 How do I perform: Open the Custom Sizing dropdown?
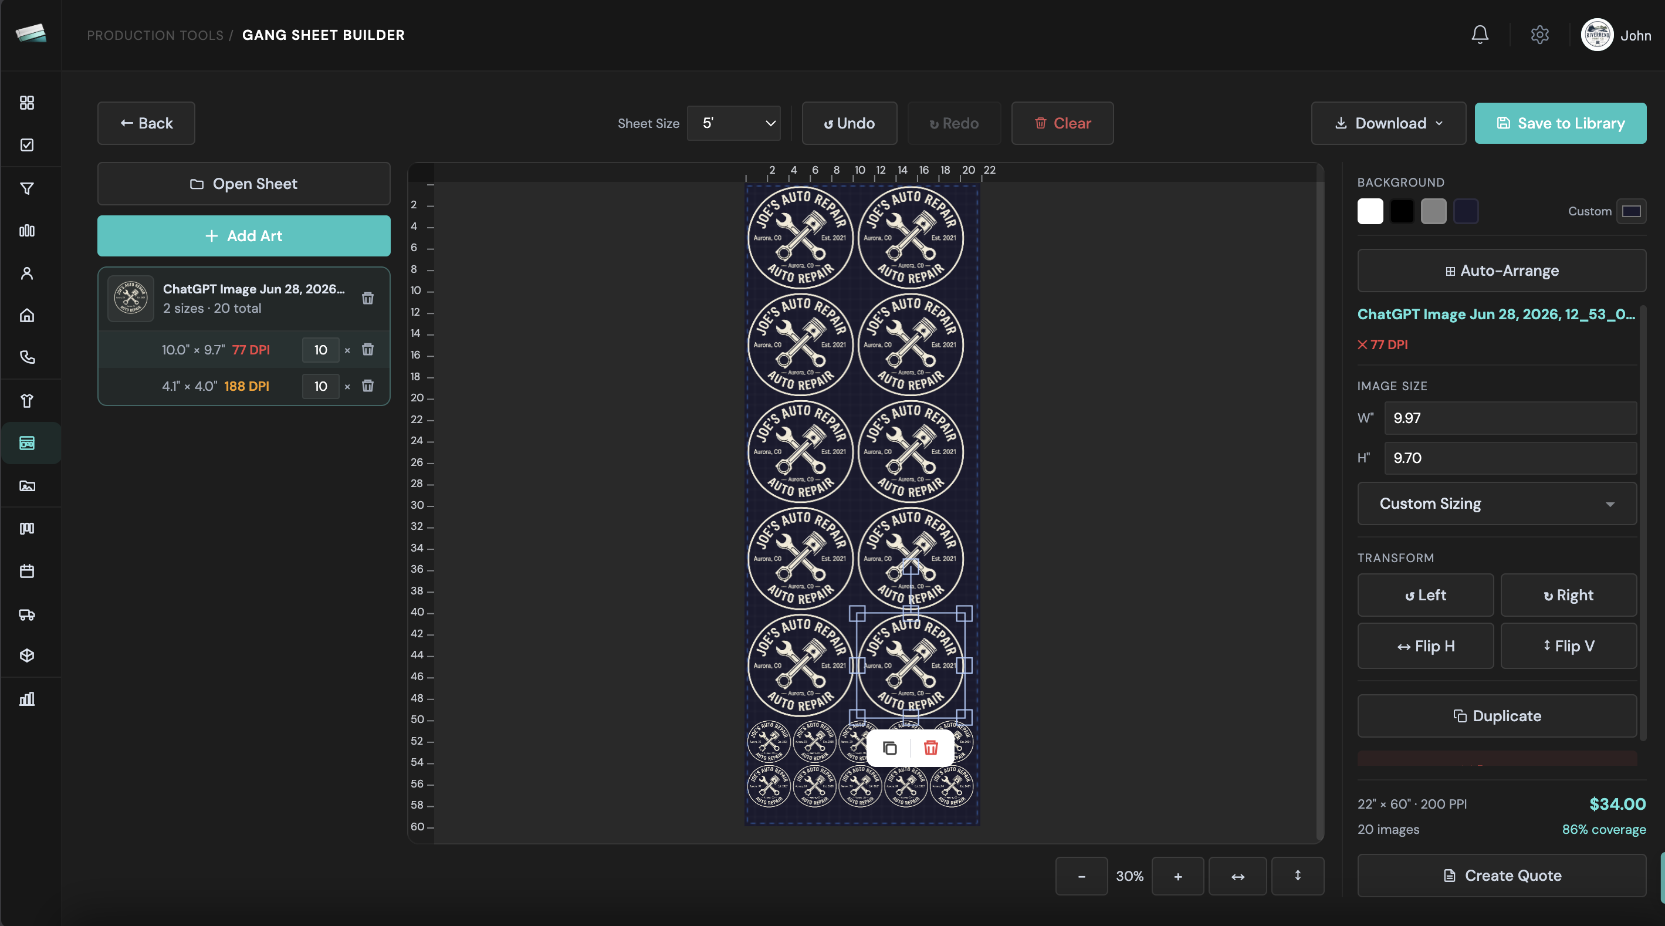pos(1497,503)
